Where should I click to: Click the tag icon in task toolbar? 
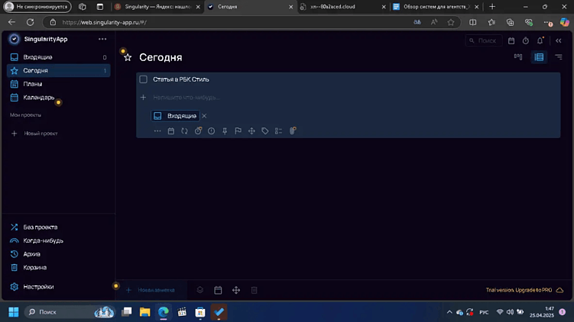264,131
